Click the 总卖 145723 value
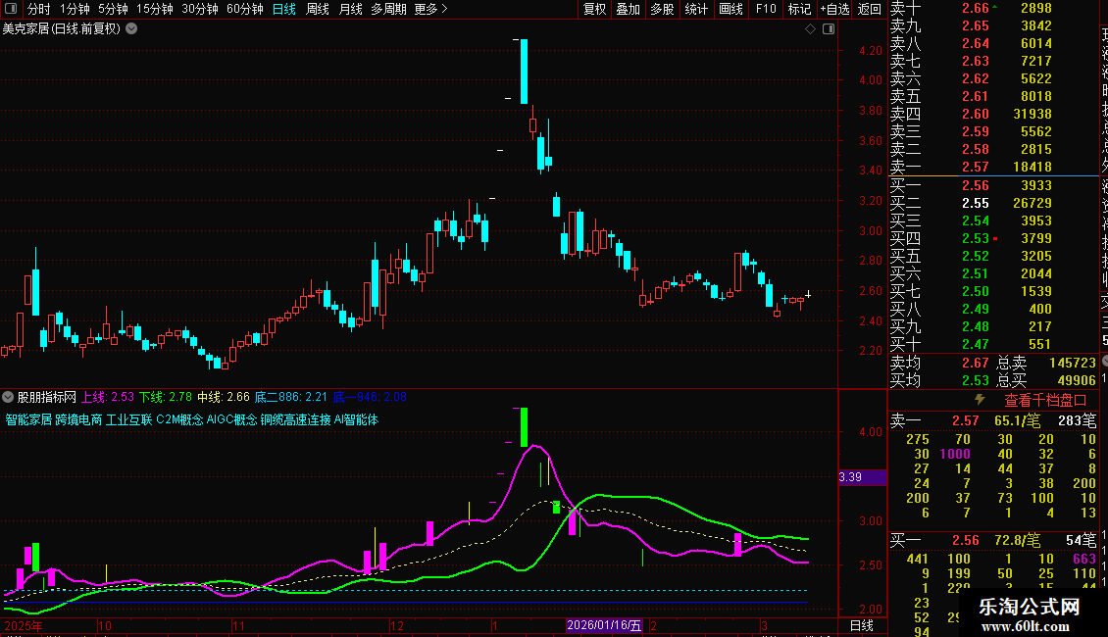 (1073, 363)
